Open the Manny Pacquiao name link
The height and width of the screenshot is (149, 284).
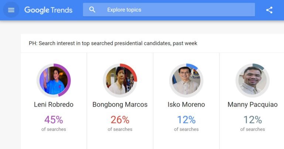(253, 105)
